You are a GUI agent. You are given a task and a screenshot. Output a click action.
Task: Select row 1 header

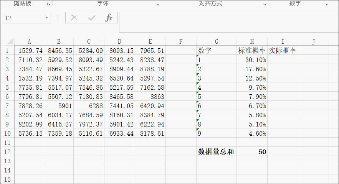tap(7, 51)
